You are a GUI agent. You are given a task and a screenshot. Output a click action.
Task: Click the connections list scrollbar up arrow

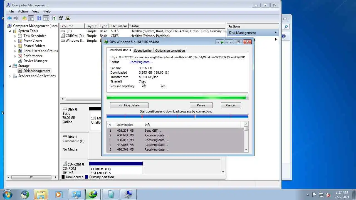click(x=246, y=124)
